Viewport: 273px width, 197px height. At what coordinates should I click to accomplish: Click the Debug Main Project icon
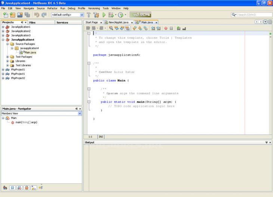[x=111, y=15]
